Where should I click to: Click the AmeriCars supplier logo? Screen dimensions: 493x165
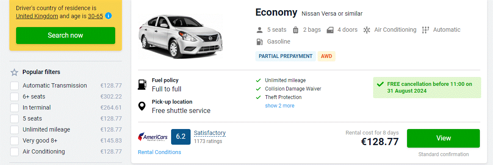pyautogui.click(x=153, y=137)
